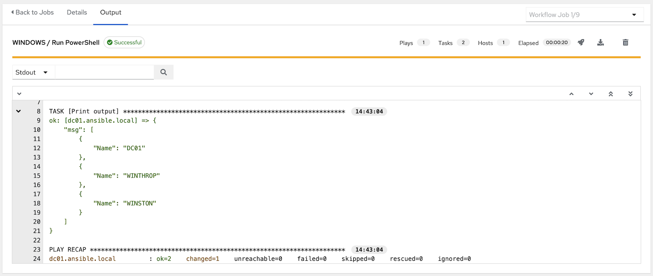653x276 pixels.
Task: Jump to first output line
Action: coord(611,94)
